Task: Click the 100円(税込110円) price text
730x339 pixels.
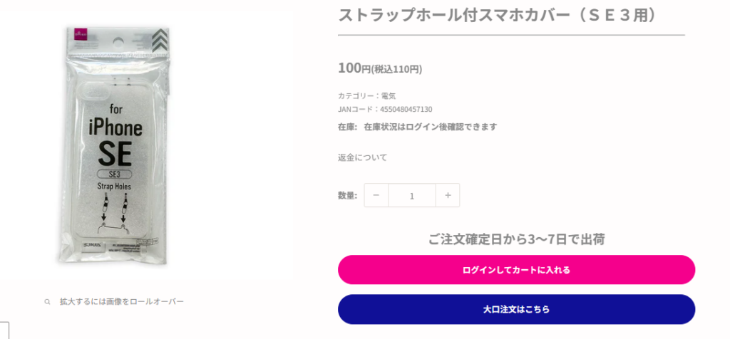Action: (x=380, y=68)
